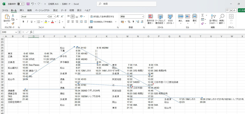Click the top align icon
Viewport: 245px width, 114px height.
coord(68,16)
